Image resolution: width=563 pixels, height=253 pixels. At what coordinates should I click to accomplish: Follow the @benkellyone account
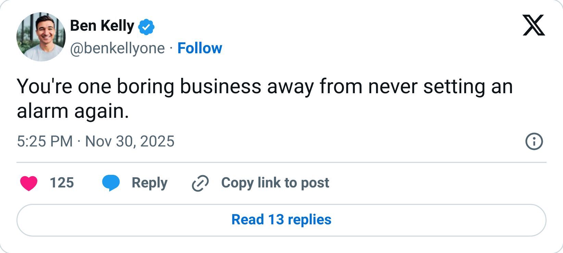click(x=200, y=48)
